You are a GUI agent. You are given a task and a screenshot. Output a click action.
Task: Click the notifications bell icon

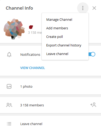(x=9, y=54)
